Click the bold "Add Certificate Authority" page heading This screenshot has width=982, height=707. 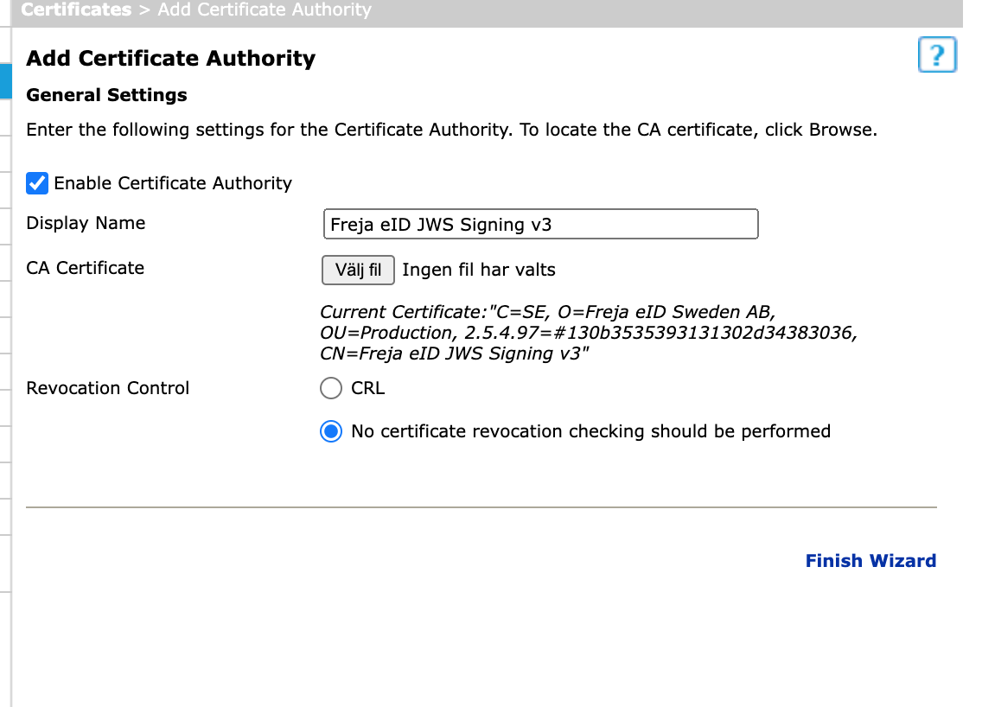(x=170, y=59)
